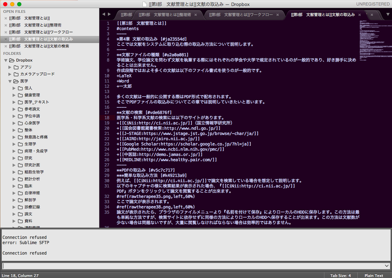Expand the アプリ folder disclosure triangle
The image size is (392, 278).
pyautogui.click(x=10, y=67)
